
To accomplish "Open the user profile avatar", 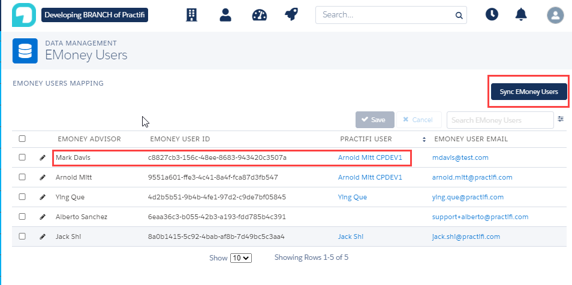I will click(x=555, y=16).
